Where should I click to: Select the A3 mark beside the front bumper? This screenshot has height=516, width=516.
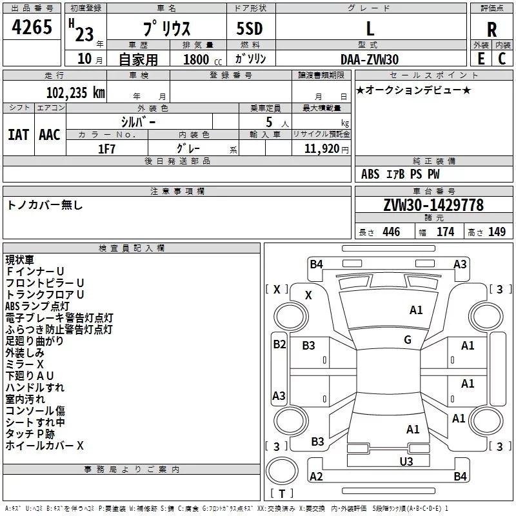point(460,264)
